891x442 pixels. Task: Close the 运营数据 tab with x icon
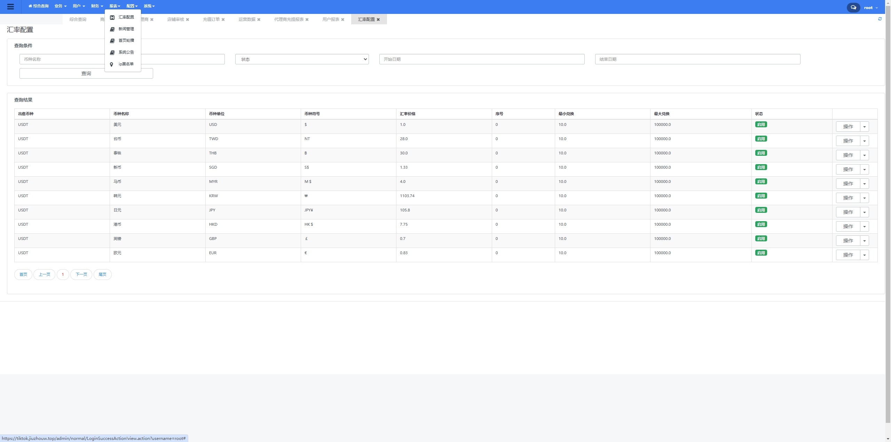coord(259,19)
